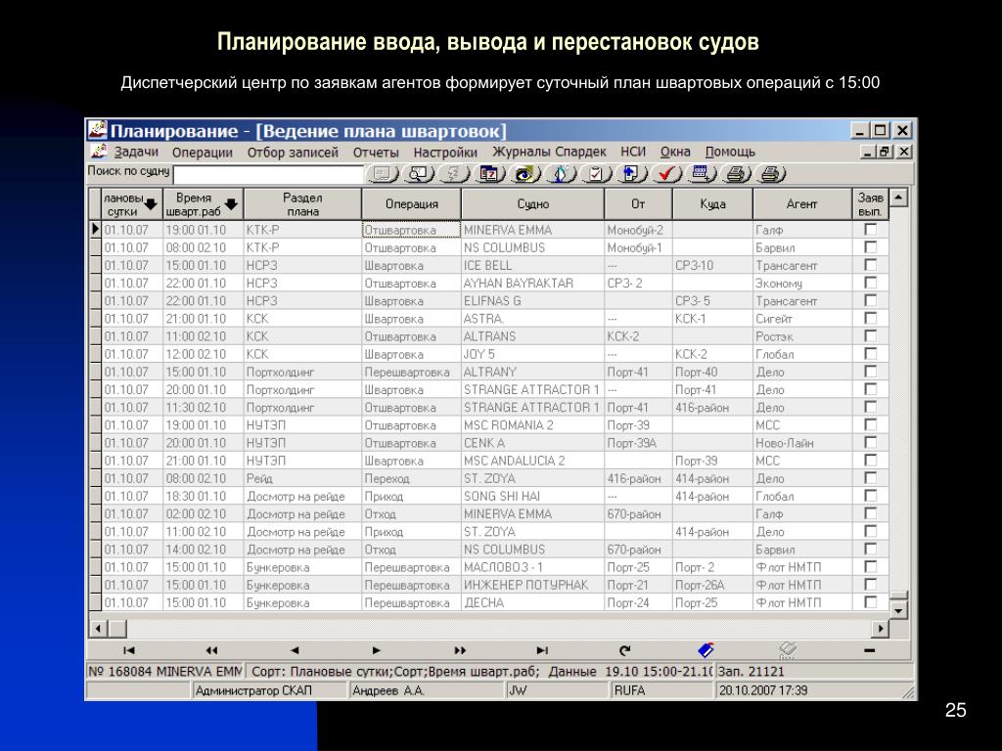The width and height of the screenshot is (1002, 751).
Task: Tick the checkbox in the JOY 5 row
Action: [870, 353]
